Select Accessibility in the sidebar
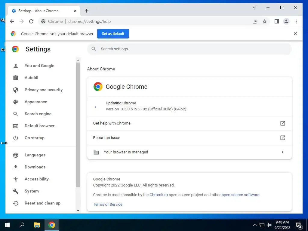308x231 pixels. [x=37, y=179]
